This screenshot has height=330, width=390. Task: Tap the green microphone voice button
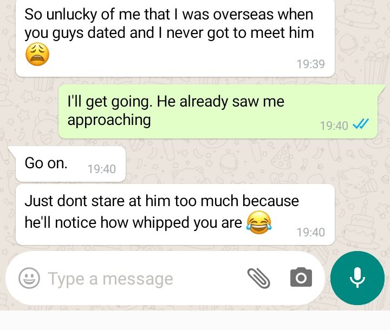point(357,278)
